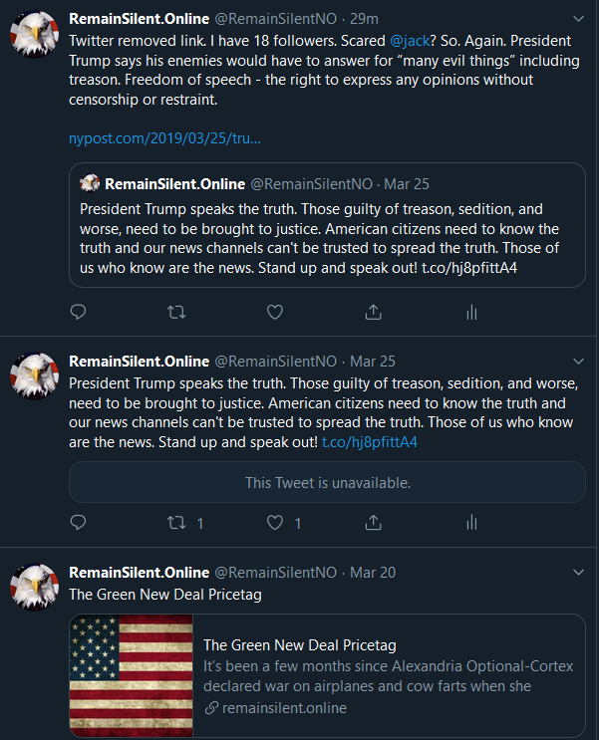Share the Mar 25 tweet
Screen dimensions: 599x740
pos(373,522)
